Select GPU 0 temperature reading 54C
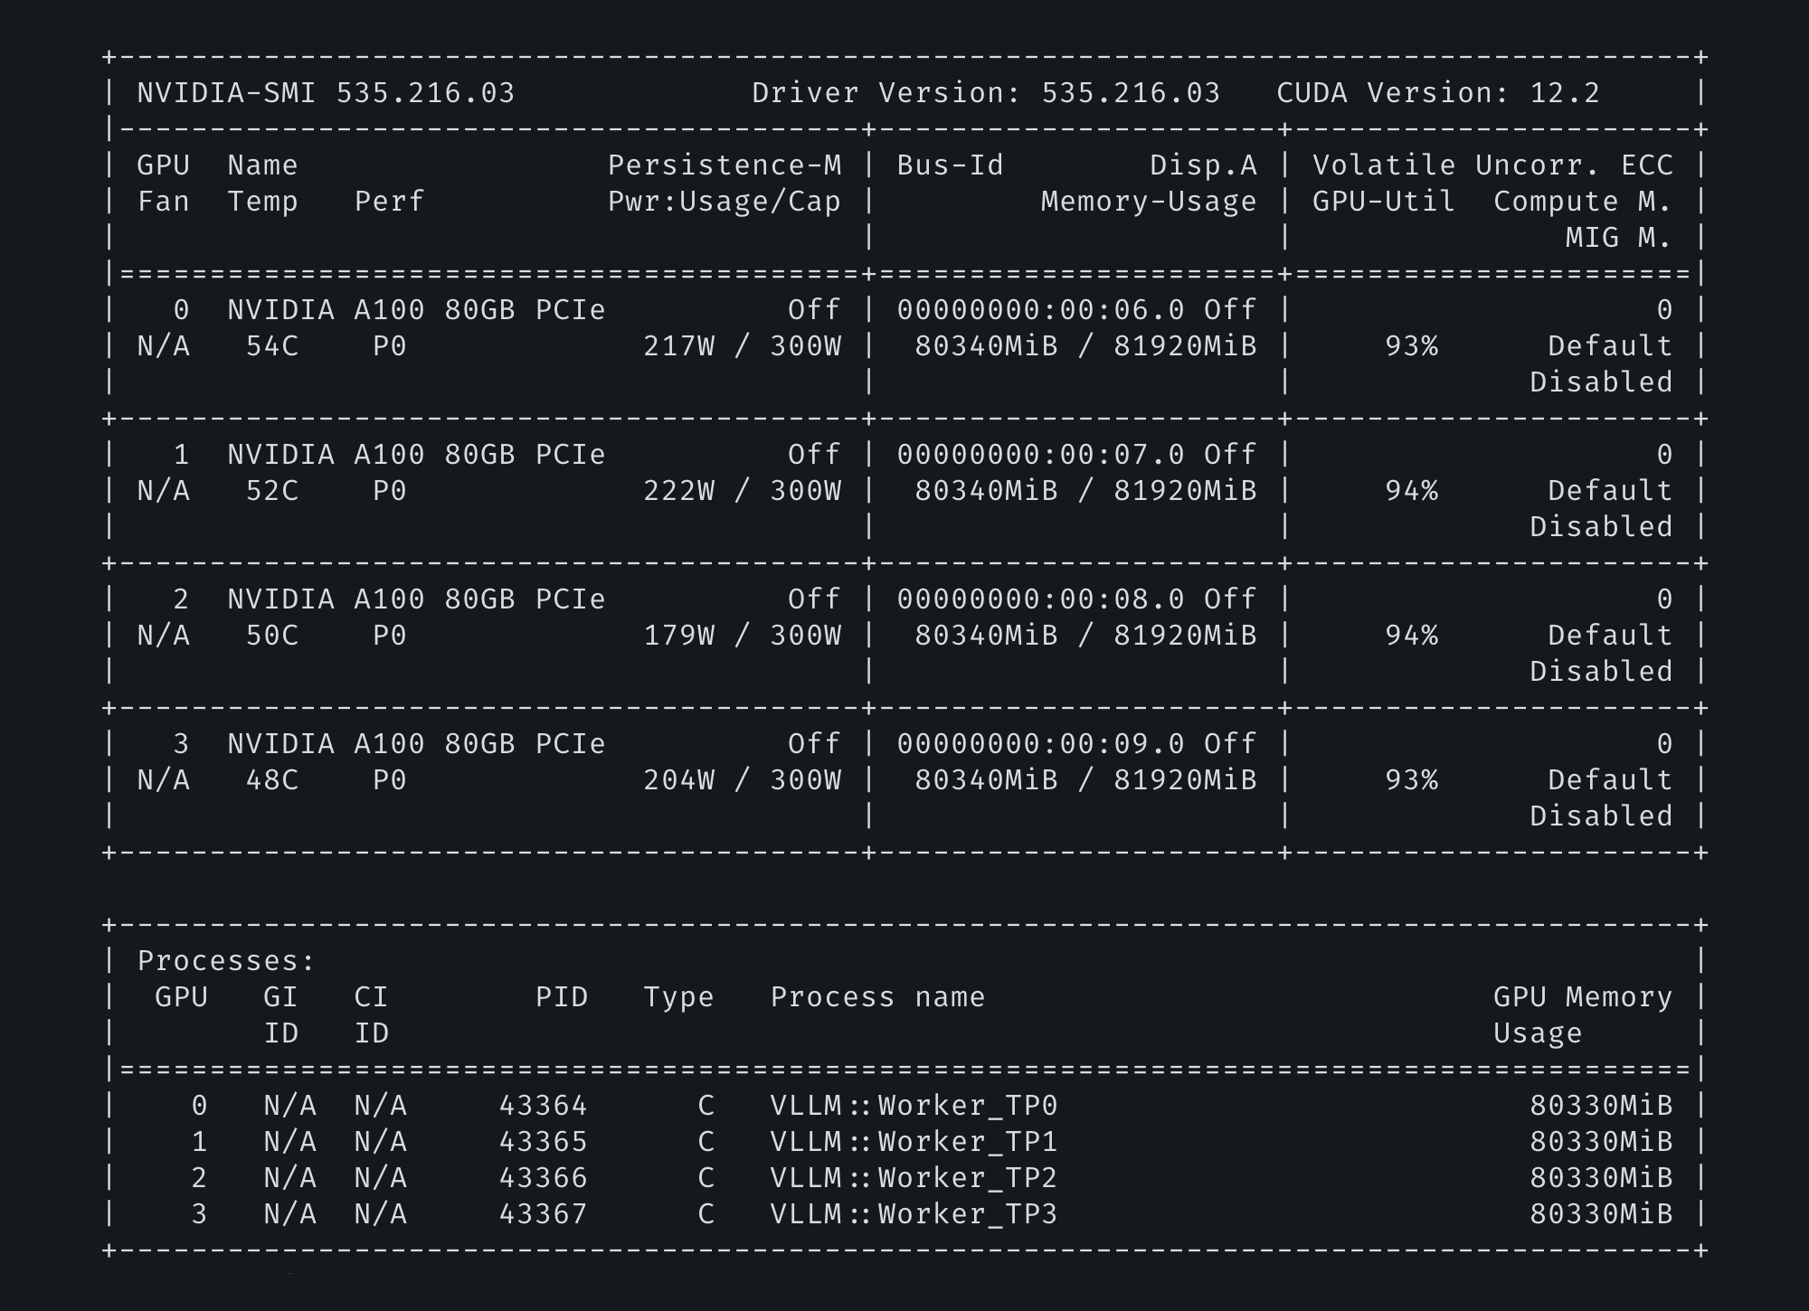 click(x=272, y=346)
